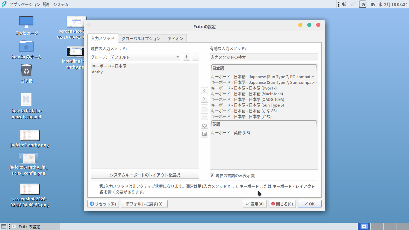409x230 pixels.
Task: Select Anthy in current input methods
Action: coord(97,72)
